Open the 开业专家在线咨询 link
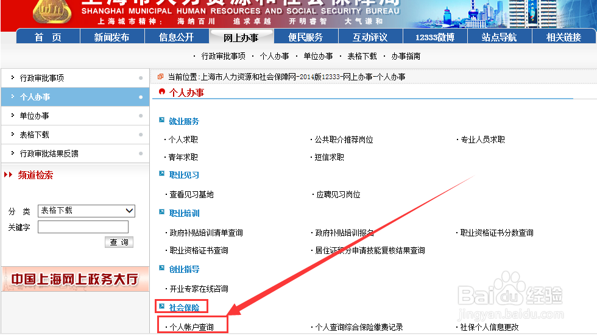Image resolution: width=597 pixels, height=335 pixels. (x=199, y=289)
